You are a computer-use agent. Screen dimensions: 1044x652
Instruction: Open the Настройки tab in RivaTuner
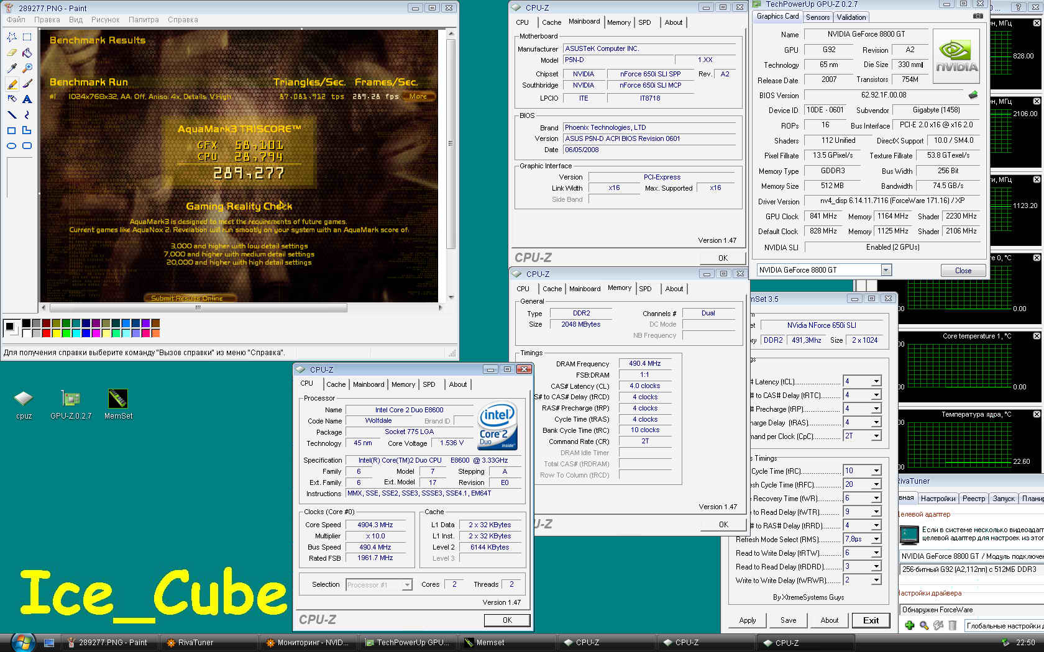pyautogui.click(x=938, y=499)
